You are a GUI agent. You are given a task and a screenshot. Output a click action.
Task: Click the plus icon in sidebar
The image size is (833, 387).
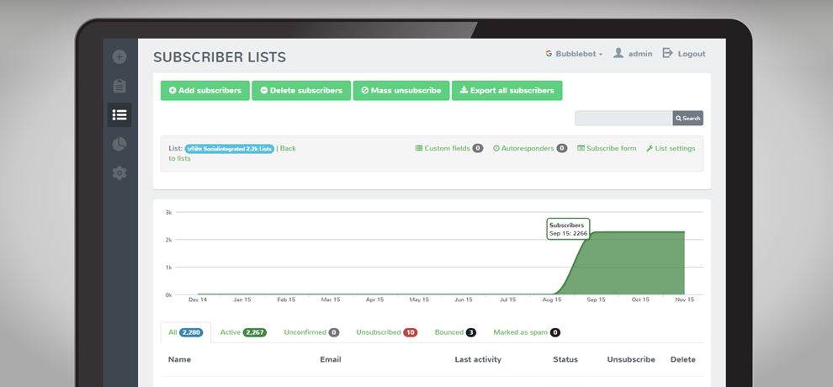pyautogui.click(x=119, y=57)
